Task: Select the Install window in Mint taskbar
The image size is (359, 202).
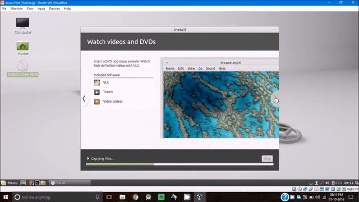Action: click(70, 183)
